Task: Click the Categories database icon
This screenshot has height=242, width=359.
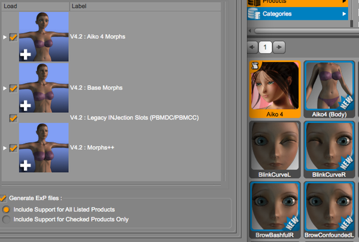Action: click(254, 14)
